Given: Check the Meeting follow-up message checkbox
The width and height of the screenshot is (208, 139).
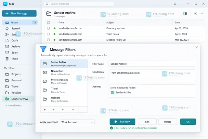Looking at the screenshot, I should pos(48,40).
